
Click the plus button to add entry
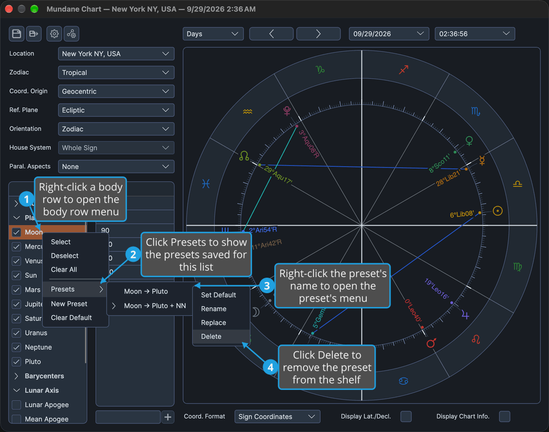pos(168,417)
